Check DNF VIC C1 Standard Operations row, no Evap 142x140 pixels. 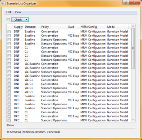[9, 88]
